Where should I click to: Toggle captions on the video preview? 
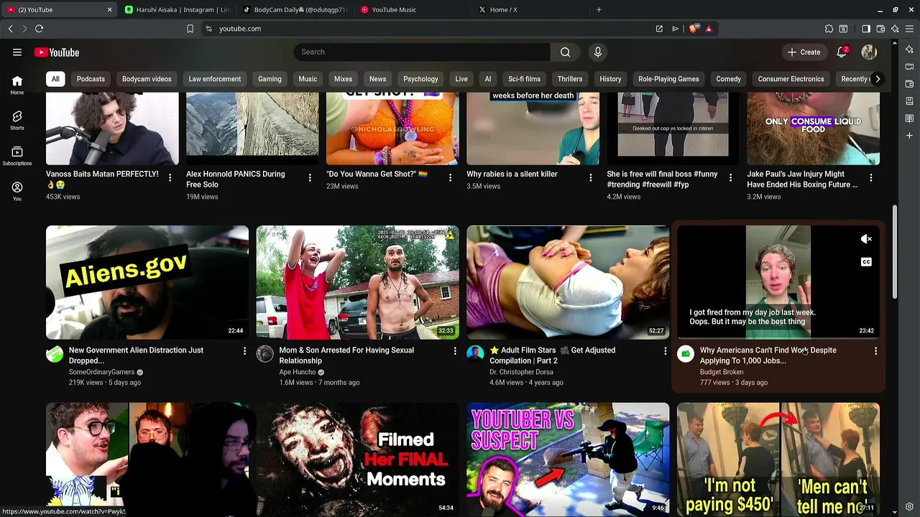866,262
